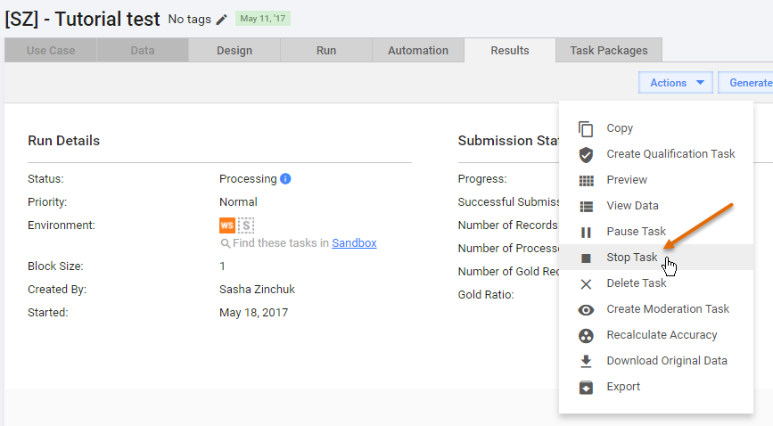
Task: Click the Delete Task X icon
Action: [x=586, y=283]
